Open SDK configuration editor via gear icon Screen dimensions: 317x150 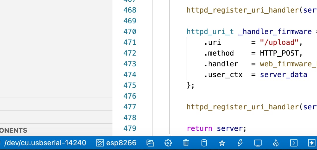coord(168,143)
